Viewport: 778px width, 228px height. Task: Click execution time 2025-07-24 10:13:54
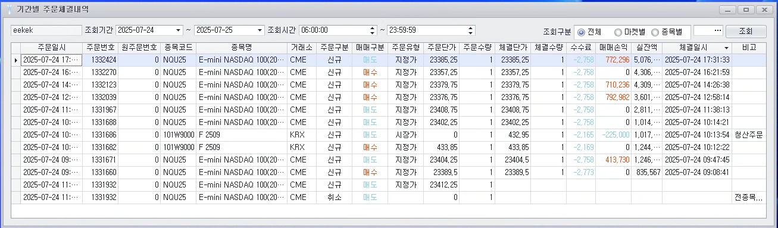(698, 135)
